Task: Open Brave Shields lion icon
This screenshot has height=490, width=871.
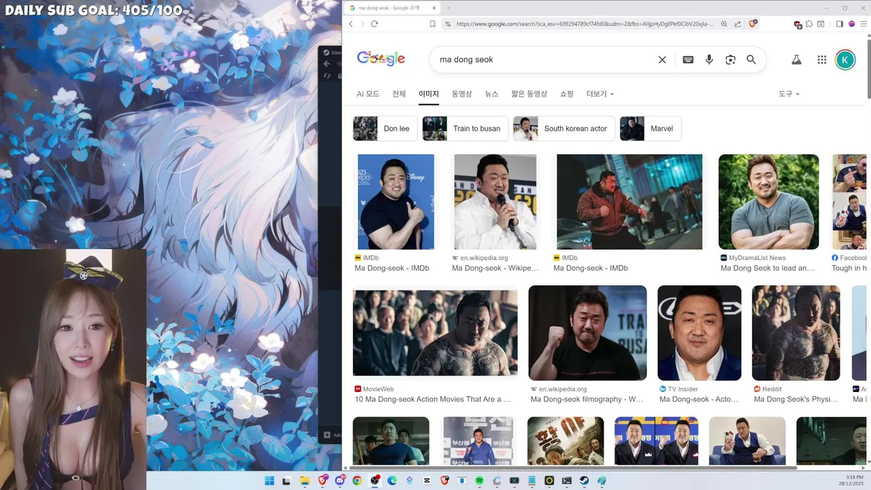Action: coord(753,23)
